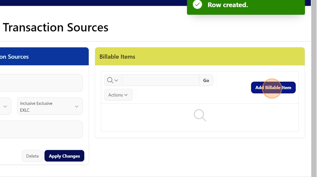Click the Delete button
317x177 pixels.
(32, 156)
